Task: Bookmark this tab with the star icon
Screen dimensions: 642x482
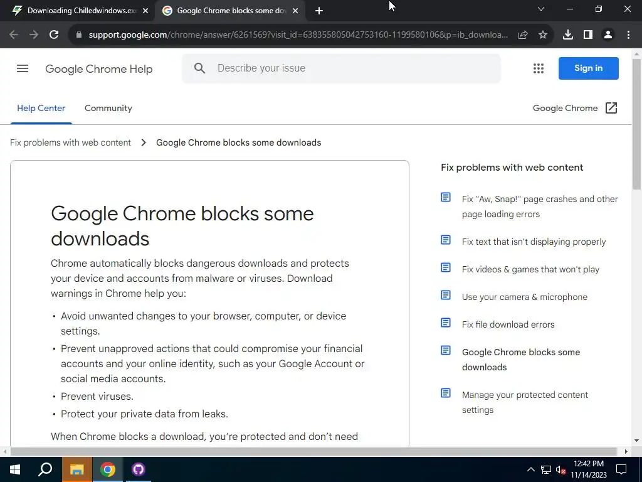Action: (543, 35)
